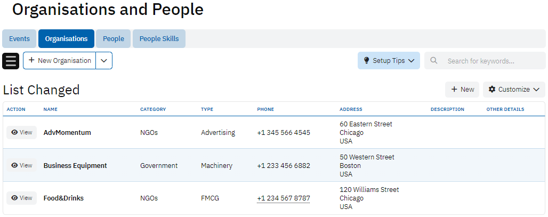The height and width of the screenshot is (217, 548).
Task: Open the Customize dropdown chevron
Action: pyautogui.click(x=536, y=90)
